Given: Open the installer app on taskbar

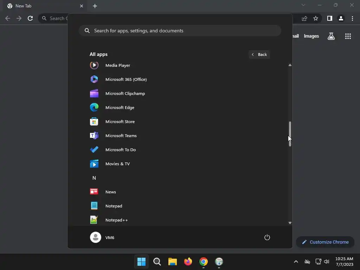Looking at the screenshot, I should tap(219, 262).
